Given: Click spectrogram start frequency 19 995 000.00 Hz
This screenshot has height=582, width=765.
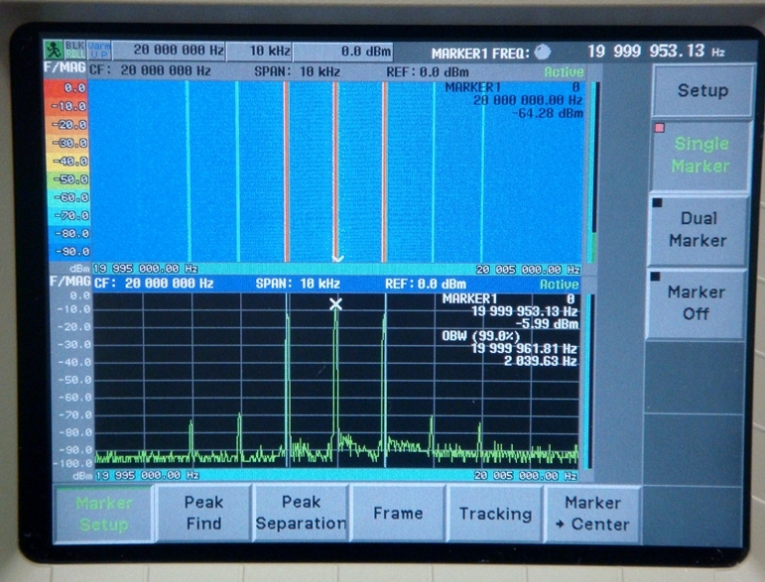Looking at the screenshot, I should pyautogui.click(x=146, y=269).
